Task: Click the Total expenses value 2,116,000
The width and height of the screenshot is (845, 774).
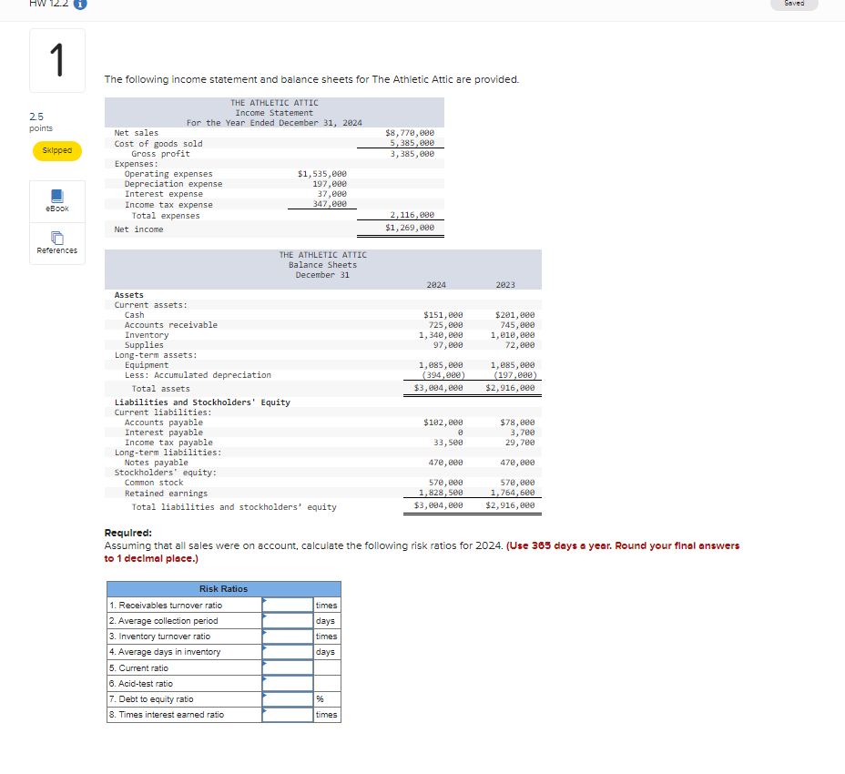Action: [x=412, y=215]
